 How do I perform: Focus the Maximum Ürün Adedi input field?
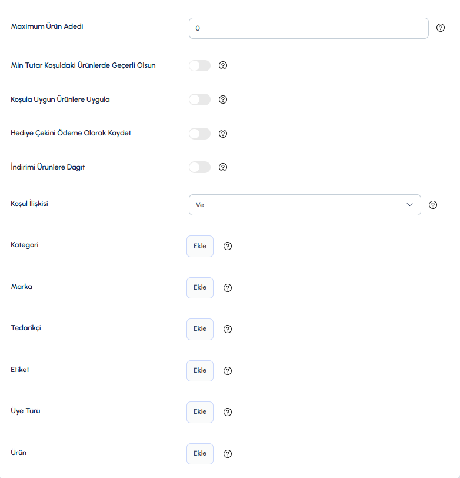point(309,28)
